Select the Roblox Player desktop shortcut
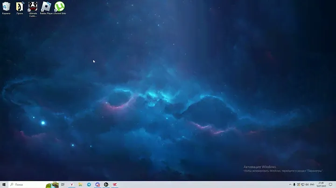This screenshot has width=336, height=188. click(x=46, y=7)
